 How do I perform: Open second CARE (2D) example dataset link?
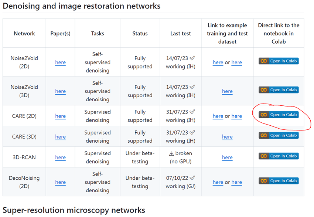coord(236,116)
